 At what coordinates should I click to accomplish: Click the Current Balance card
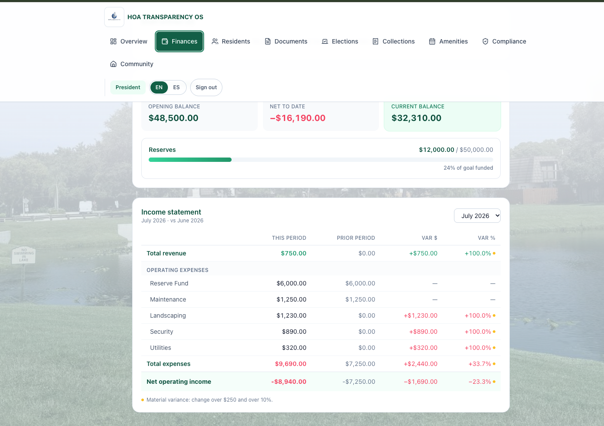coord(442,116)
